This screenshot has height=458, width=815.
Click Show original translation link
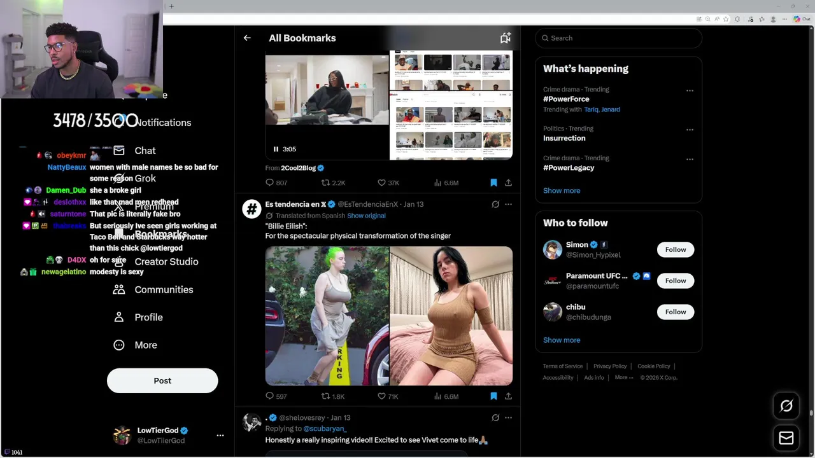[366, 216]
